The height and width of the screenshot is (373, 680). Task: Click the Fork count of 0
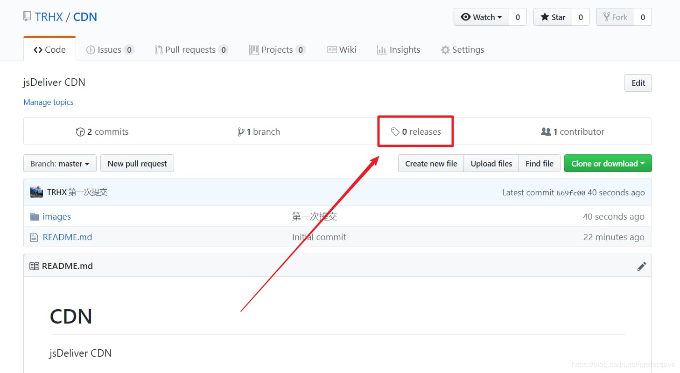pyautogui.click(x=643, y=17)
